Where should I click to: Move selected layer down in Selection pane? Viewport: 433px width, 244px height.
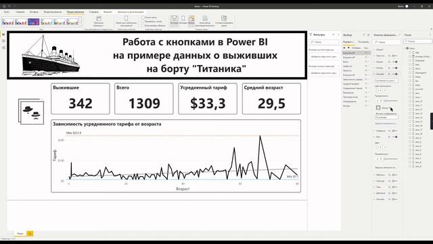(348, 47)
